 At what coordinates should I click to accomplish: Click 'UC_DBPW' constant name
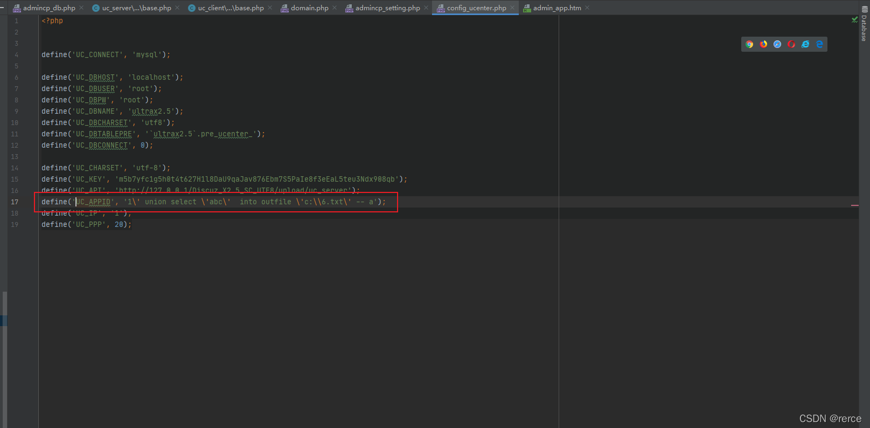(91, 100)
